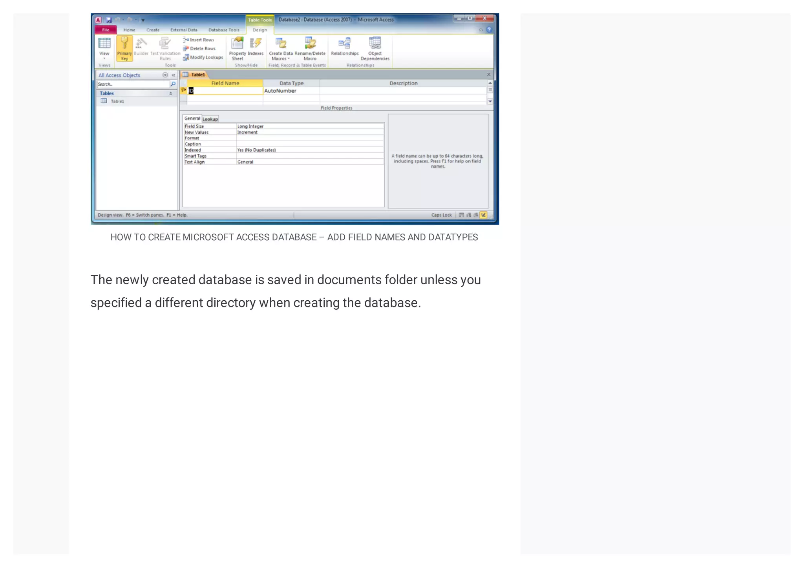Image resolution: width=804 pixels, height=568 pixels.
Task: Select the Design ribbon tab
Action: (259, 30)
